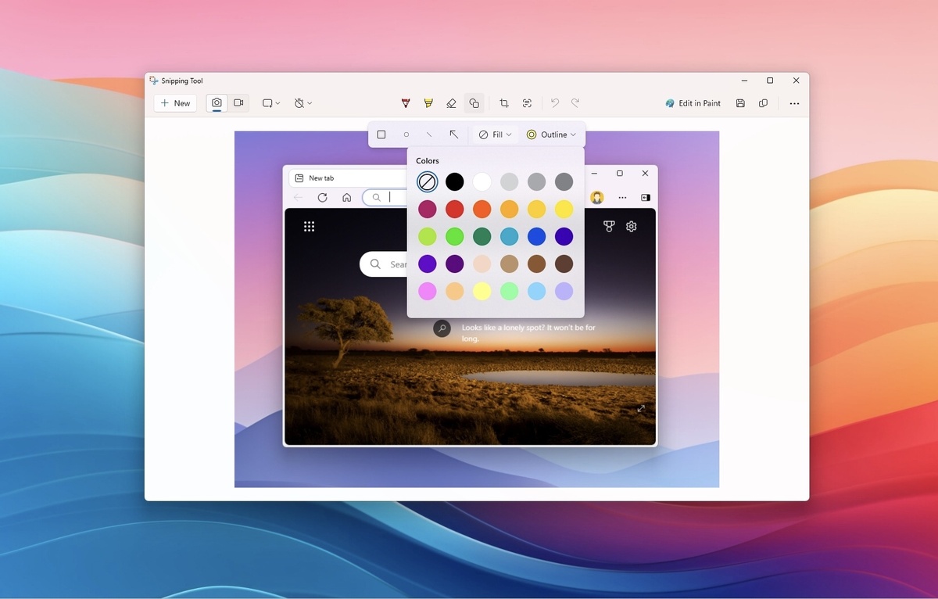The image size is (938, 599).
Task: Select the image crop tool
Action: [x=504, y=103]
